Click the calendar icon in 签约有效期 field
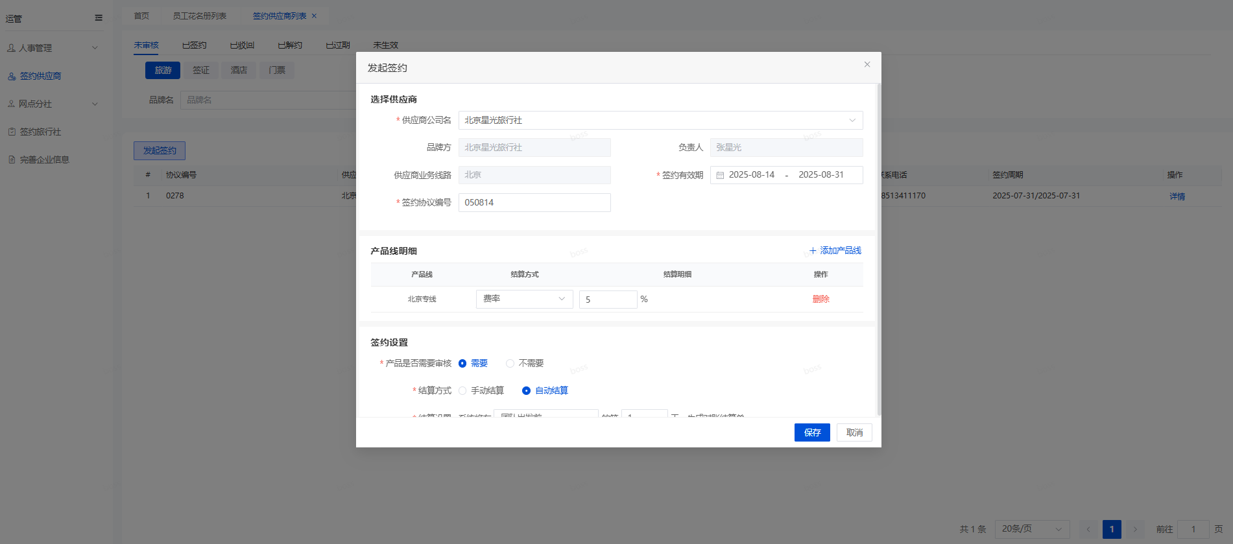 (x=720, y=175)
